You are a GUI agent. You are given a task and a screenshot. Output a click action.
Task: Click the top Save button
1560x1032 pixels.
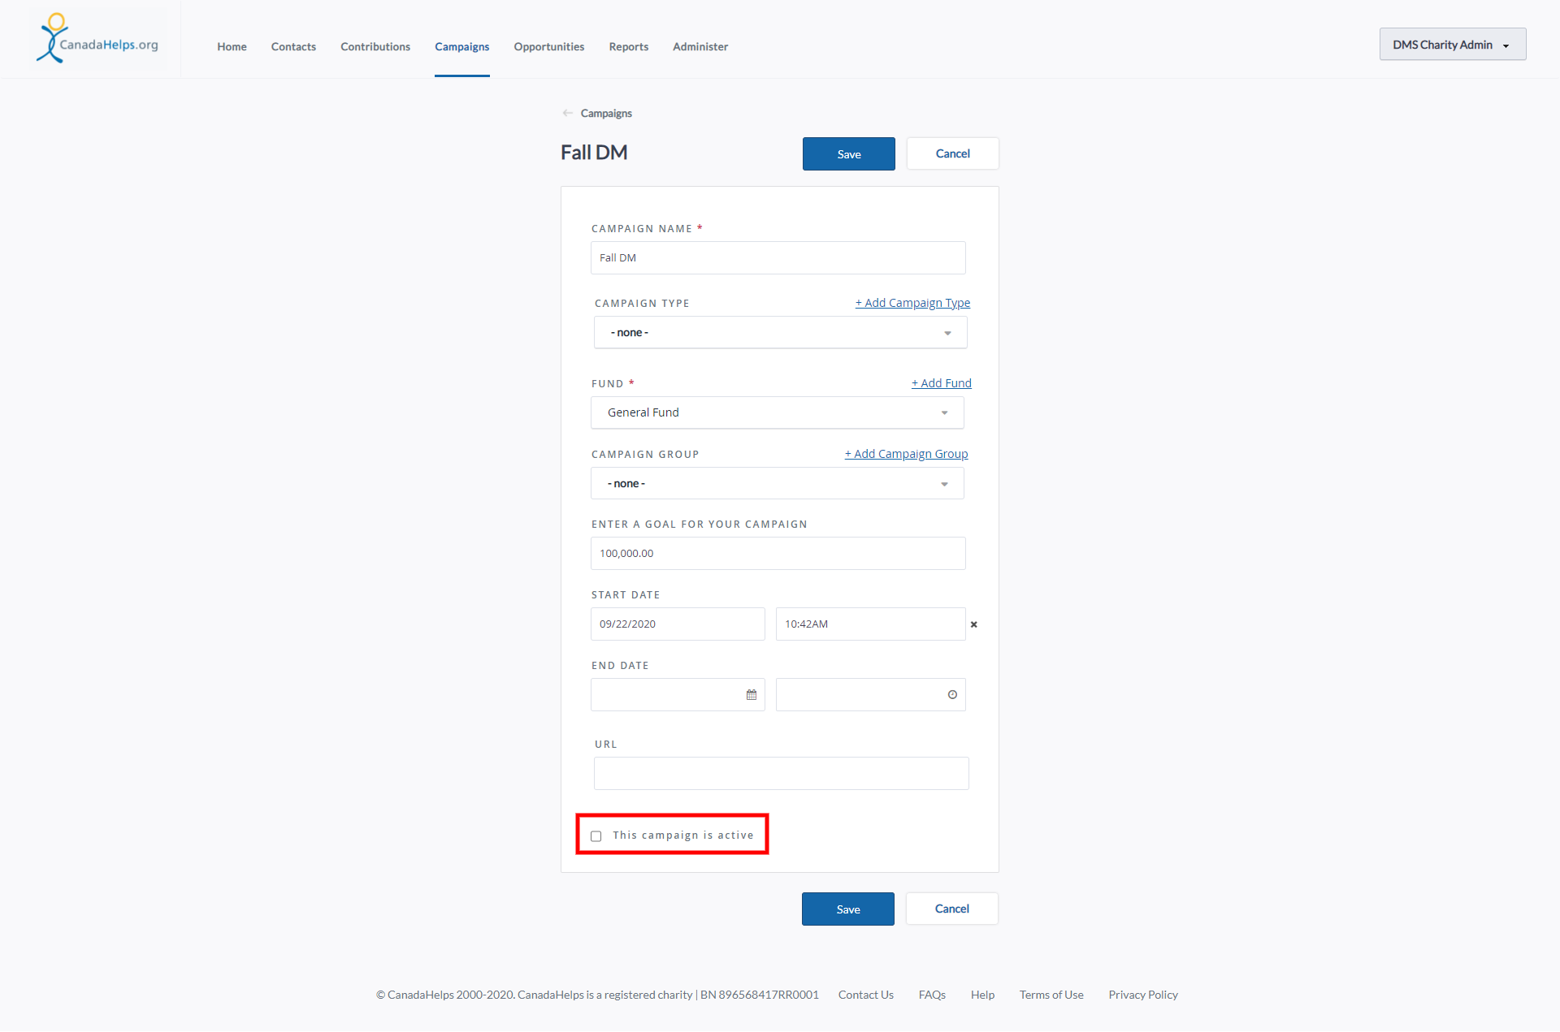(849, 154)
